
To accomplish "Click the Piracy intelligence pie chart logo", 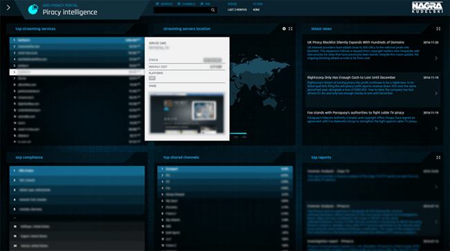I will [33, 10].
